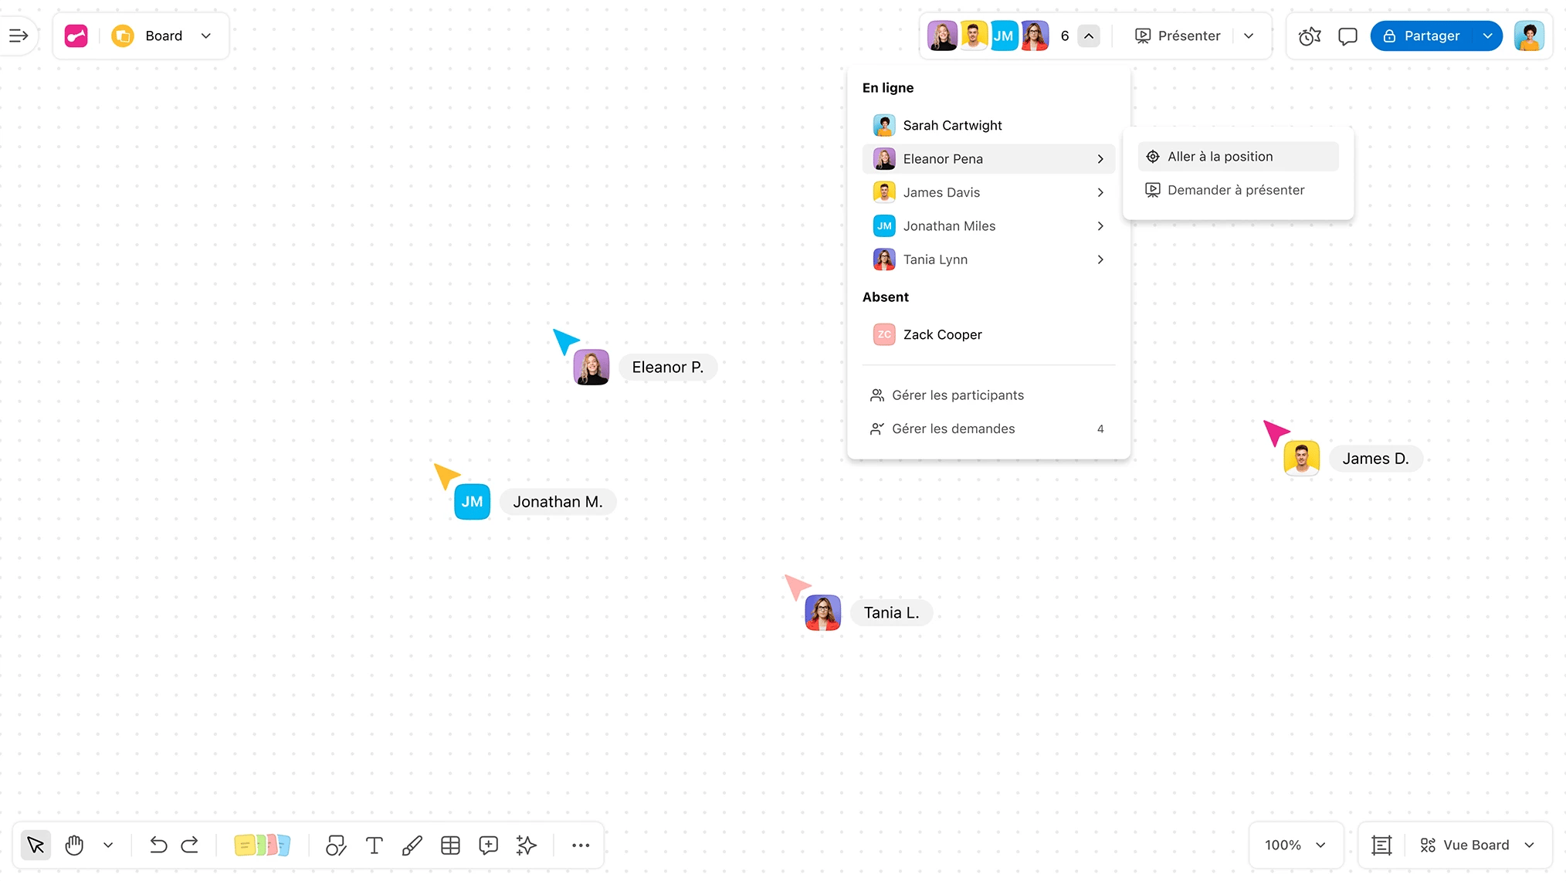Select the shapes tool icon
Viewport: 1566px width, 881px height.
pos(335,845)
